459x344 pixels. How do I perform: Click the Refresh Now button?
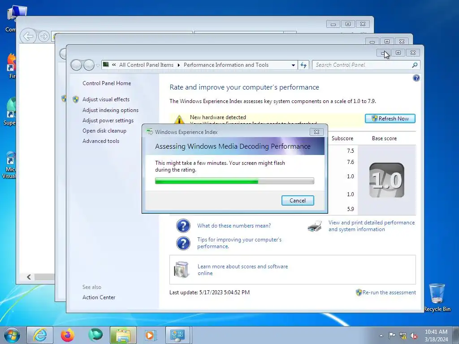click(390, 118)
